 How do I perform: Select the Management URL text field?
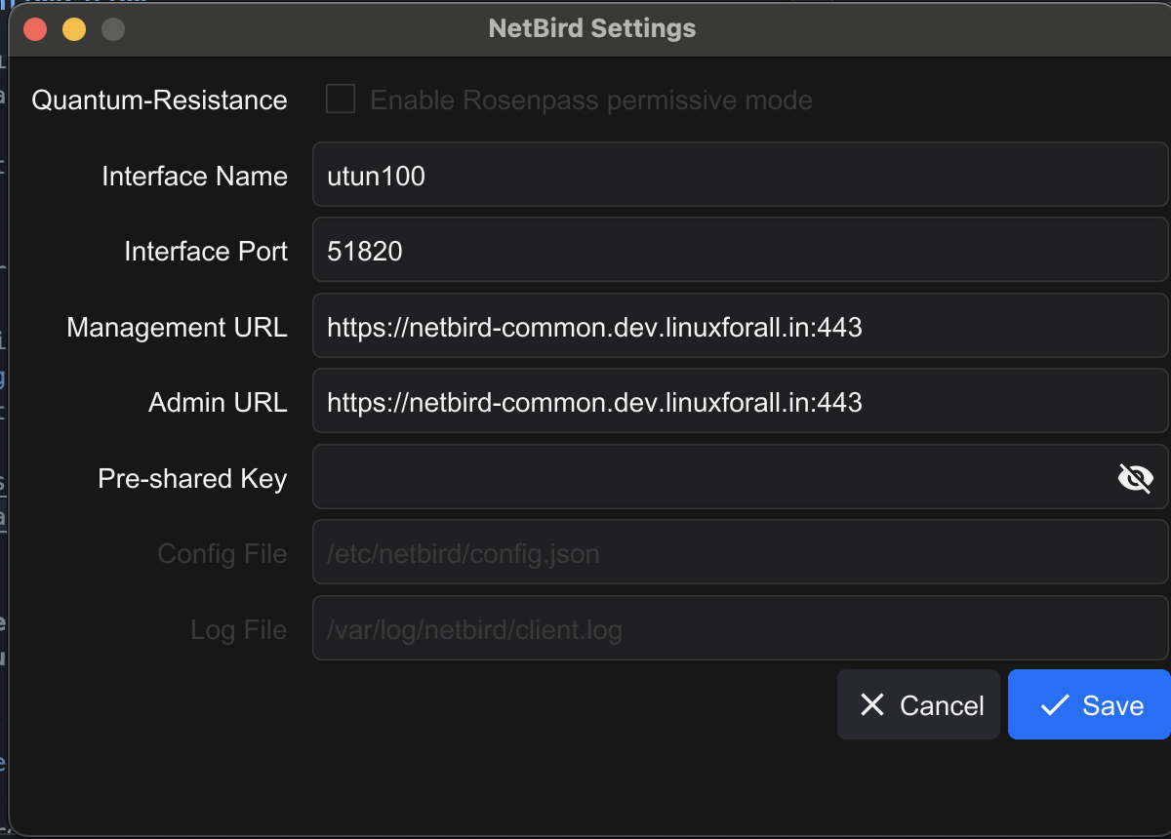click(x=740, y=327)
